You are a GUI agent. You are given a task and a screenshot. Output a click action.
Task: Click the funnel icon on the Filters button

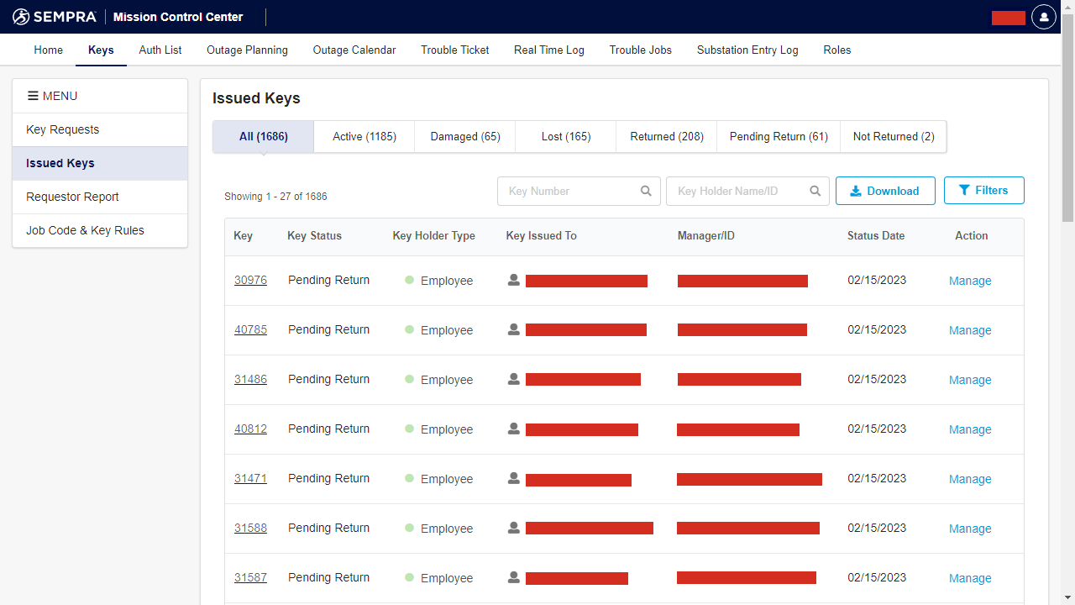pyautogui.click(x=964, y=190)
